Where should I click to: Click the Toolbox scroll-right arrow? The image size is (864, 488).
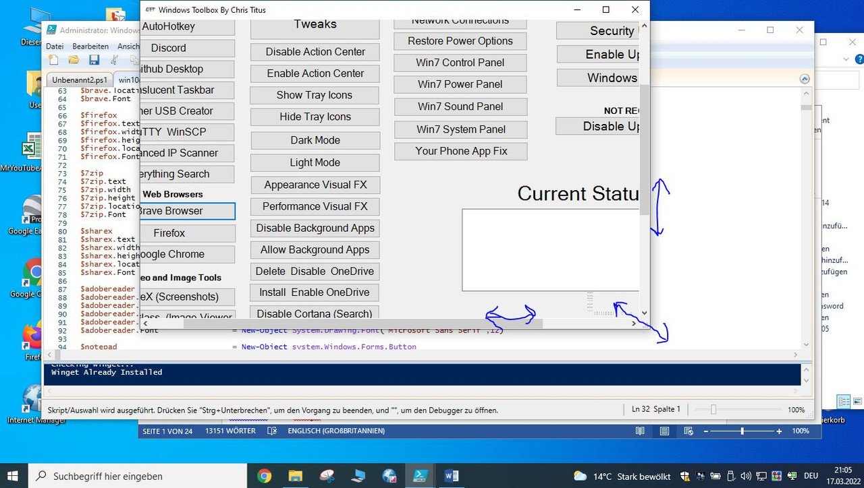coord(634,324)
